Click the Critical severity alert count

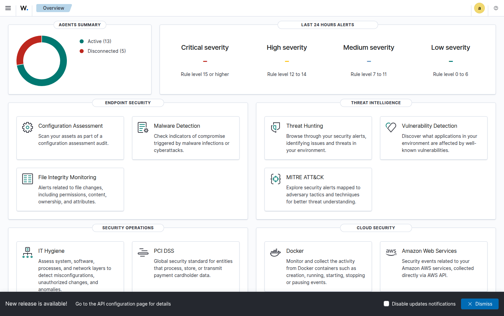(x=205, y=61)
